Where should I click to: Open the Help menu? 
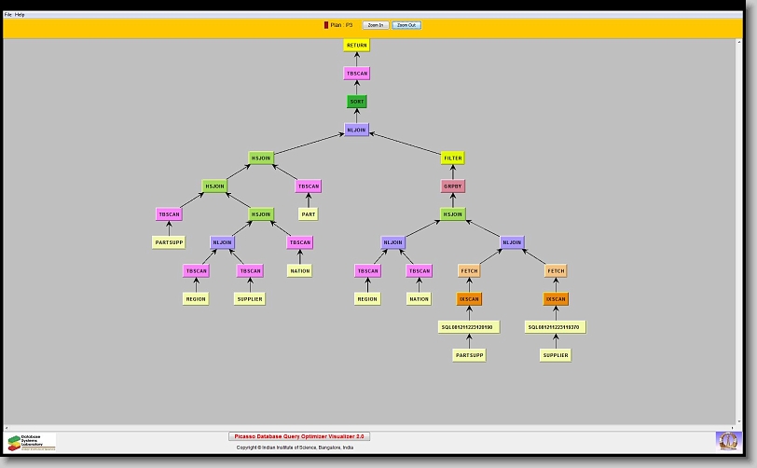point(21,15)
